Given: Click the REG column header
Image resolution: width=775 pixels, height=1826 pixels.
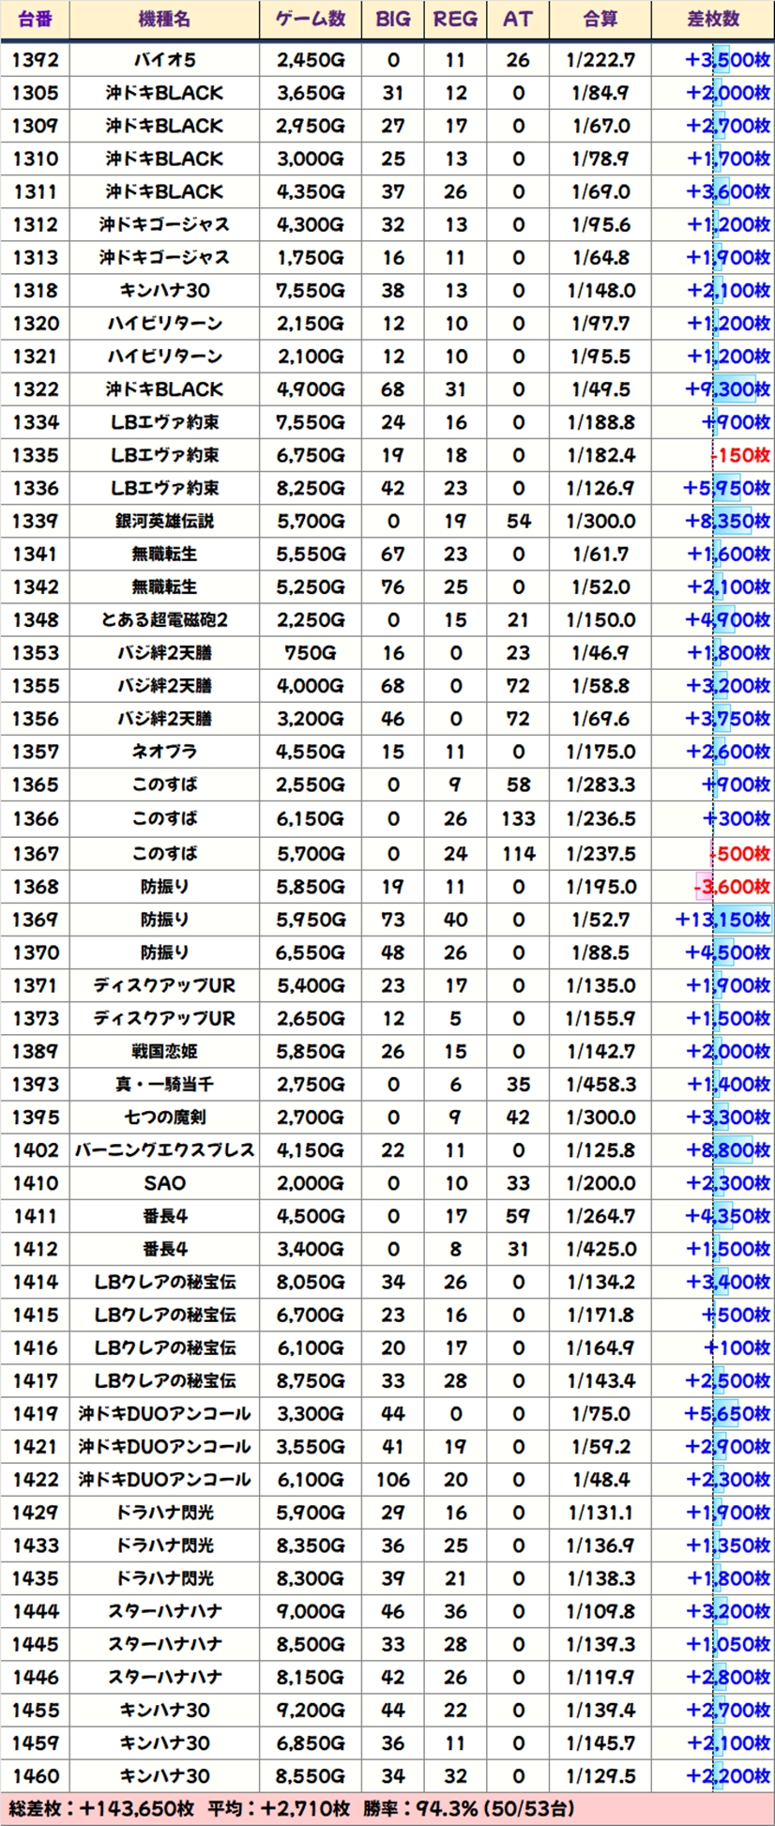Looking at the screenshot, I should pyautogui.click(x=455, y=20).
